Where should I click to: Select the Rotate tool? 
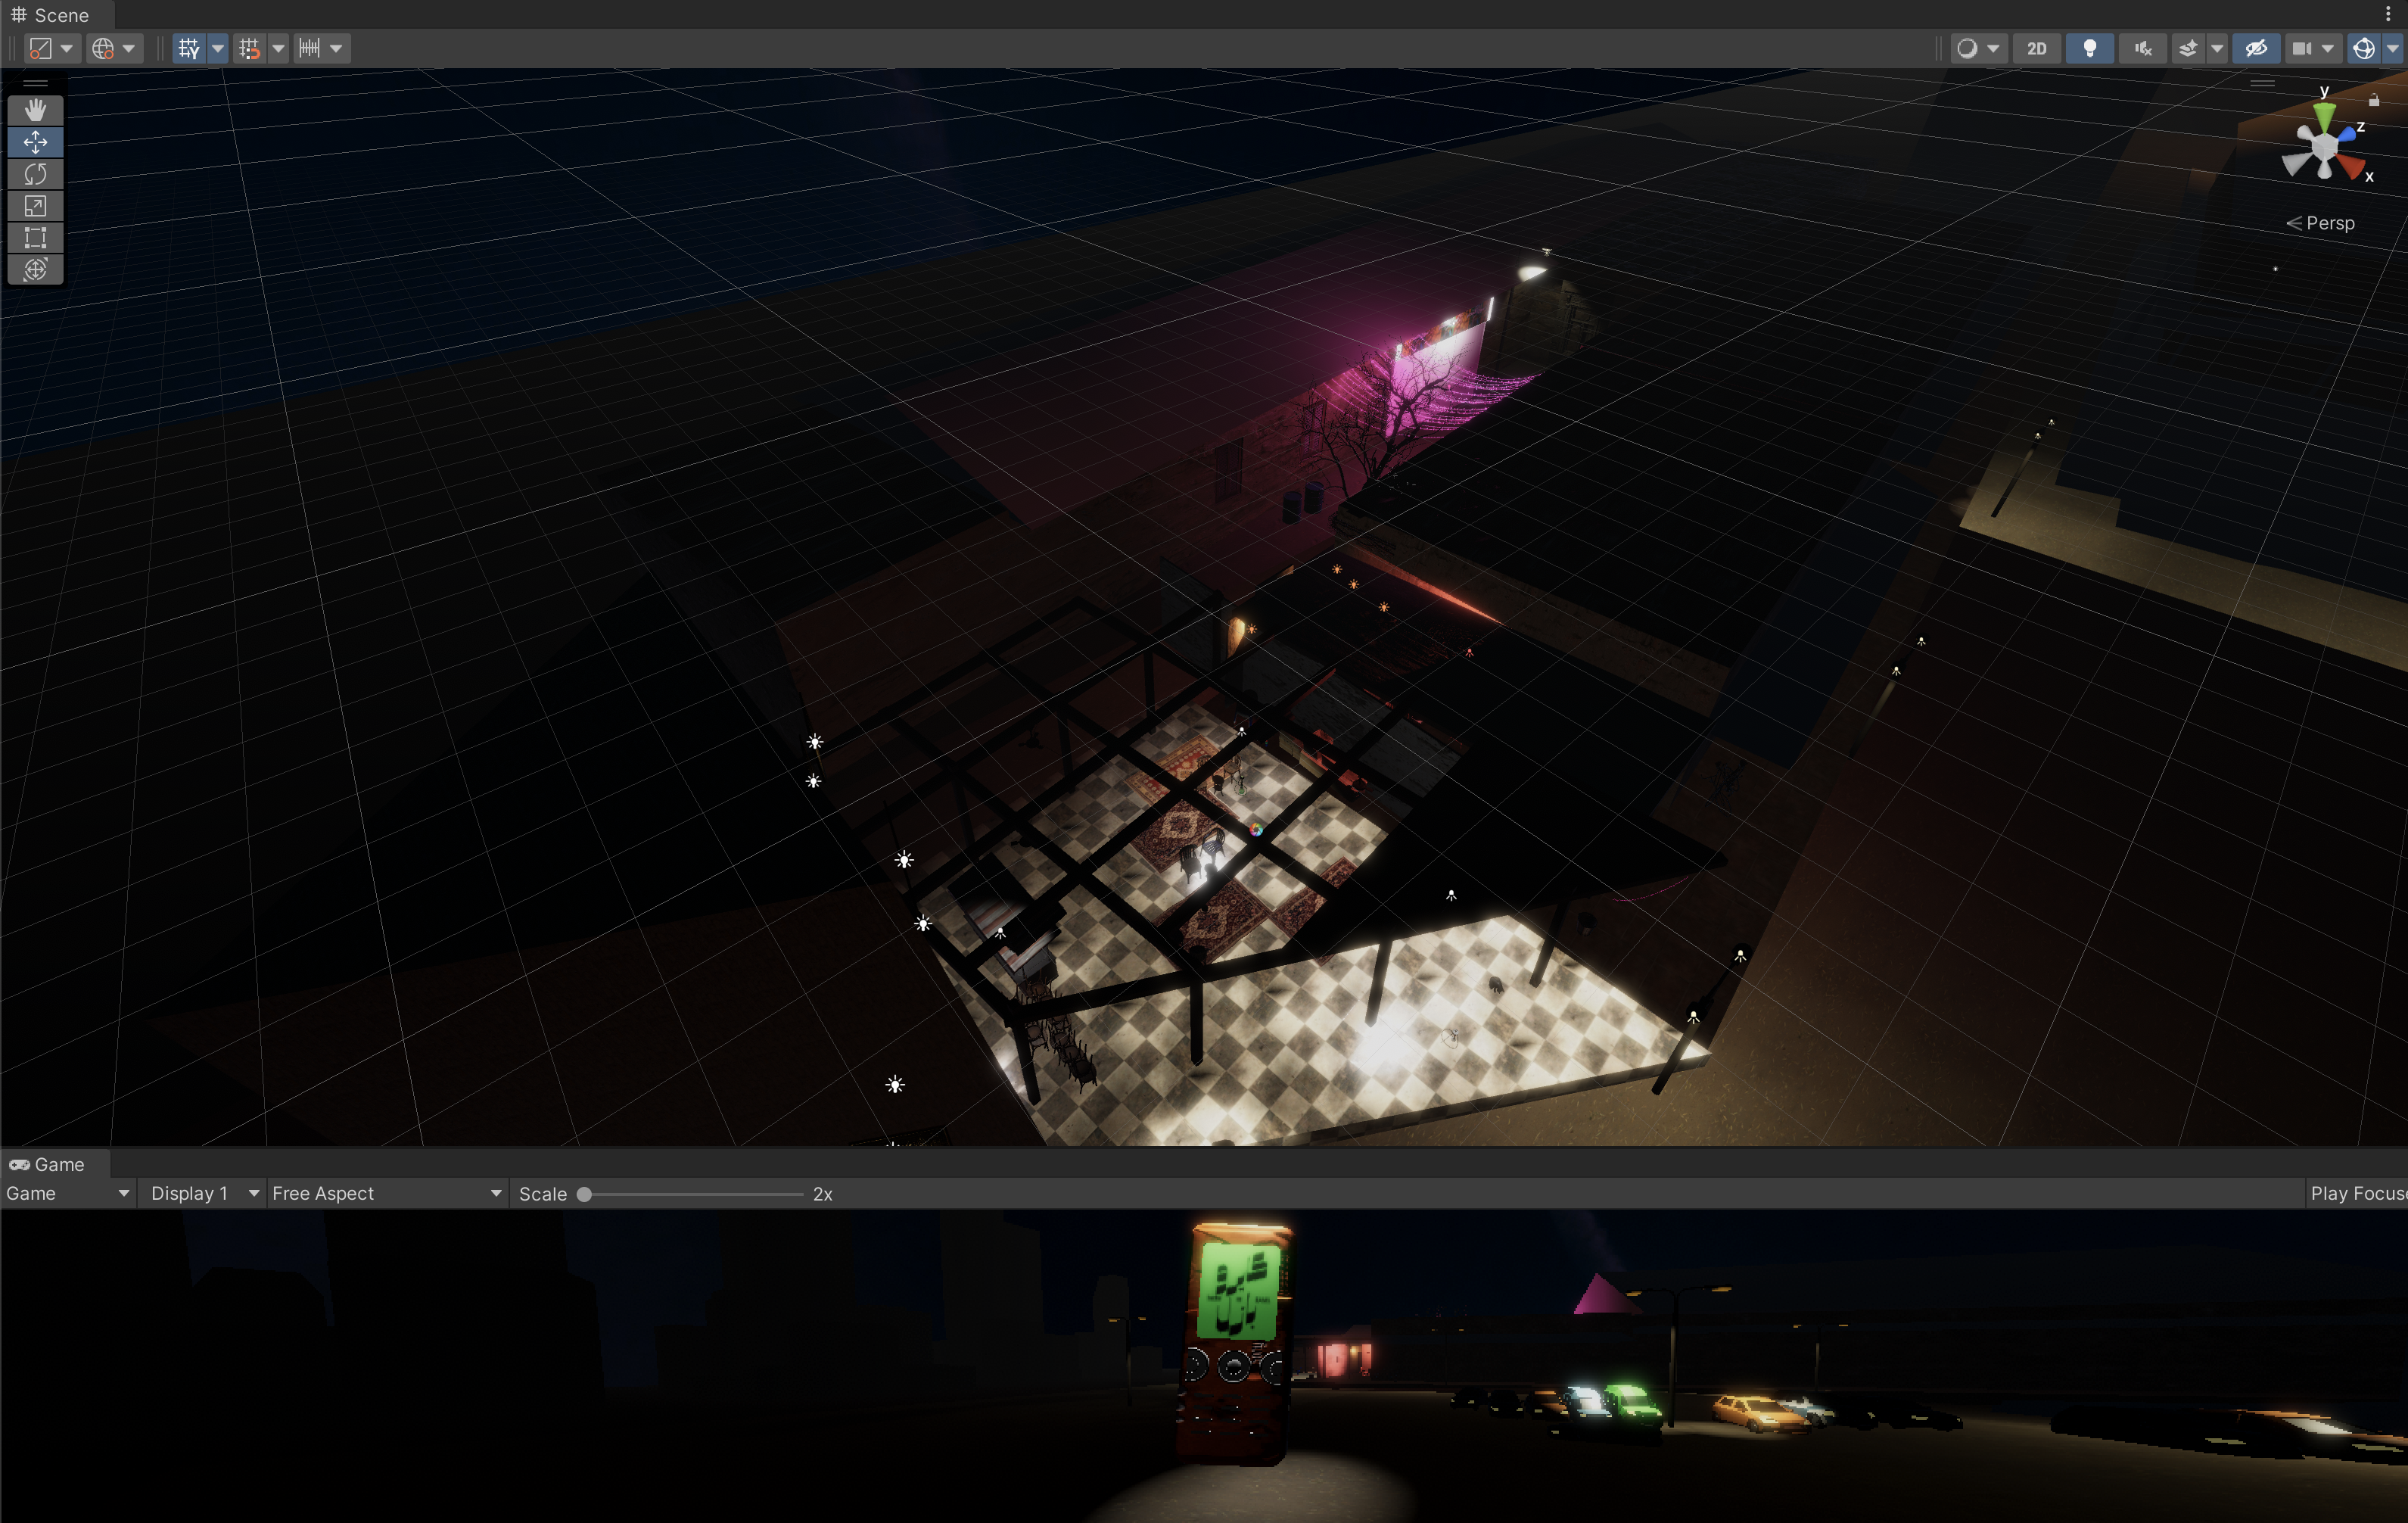click(35, 174)
